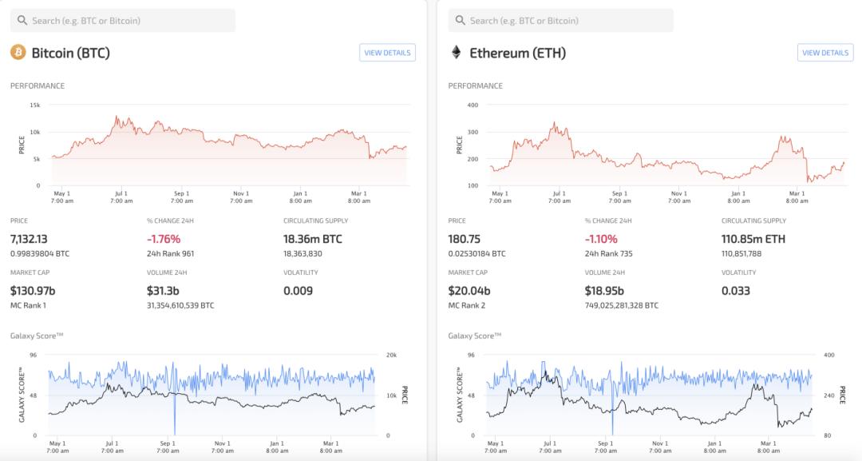Select the Bitcoin (BTC) title
862x461 pixels.
(71, 53)
